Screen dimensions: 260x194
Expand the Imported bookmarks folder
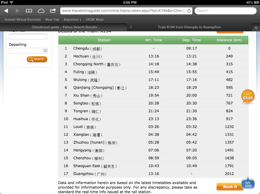(72, 19)
